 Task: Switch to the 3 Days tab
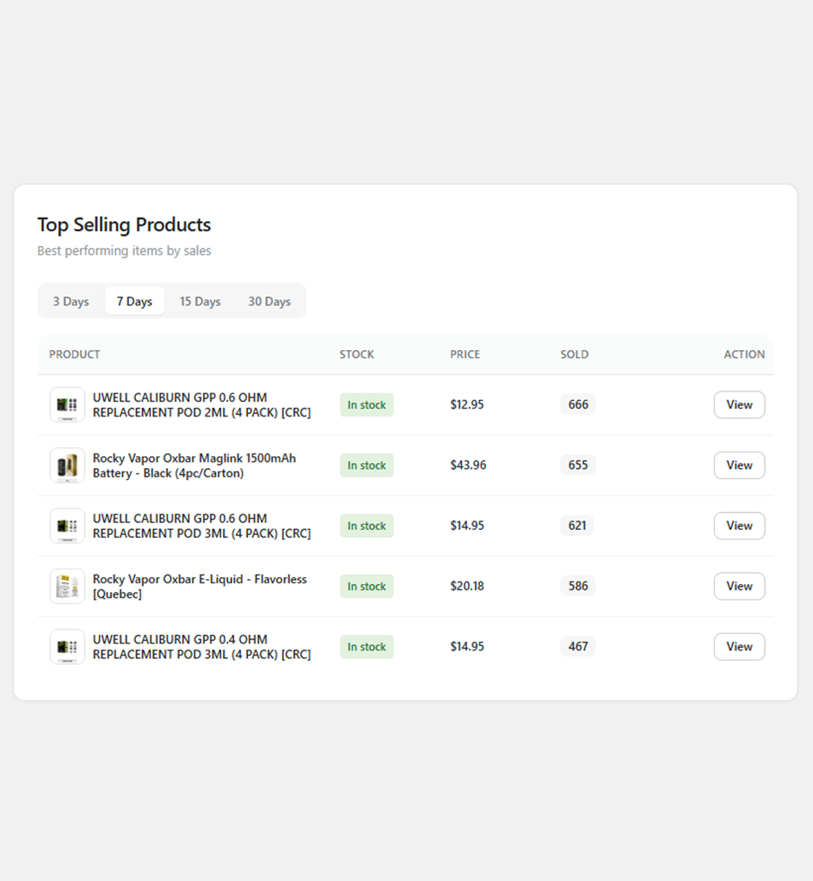(x=71, y=301)
